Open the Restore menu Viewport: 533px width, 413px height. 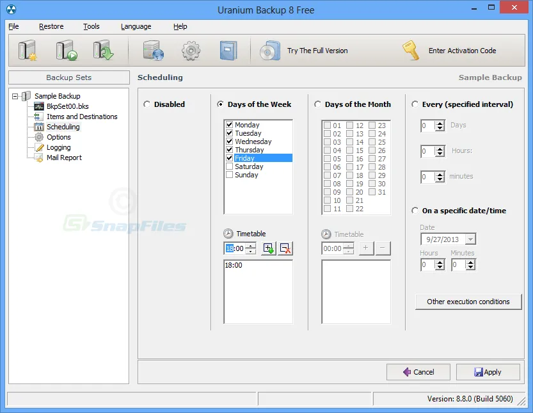pyautogui.click(x=51, y=26)
